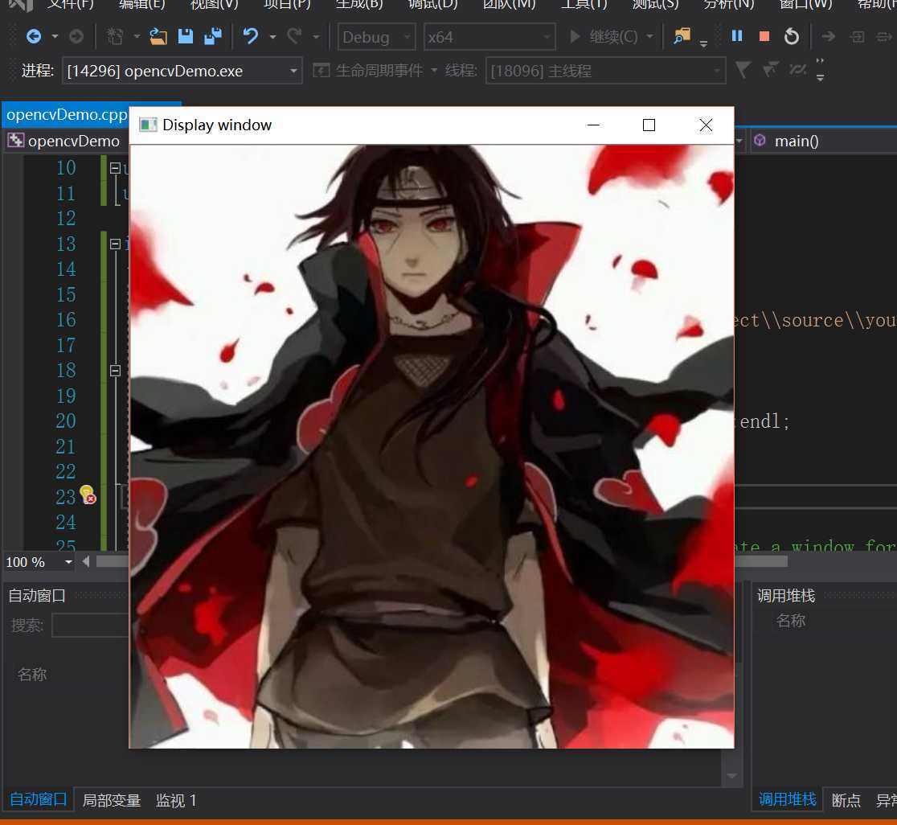The height and width of the screenshot is (825, 897).
Task: Open the lifecycle events dropdown arrow
Action: (x=434, y=71)
